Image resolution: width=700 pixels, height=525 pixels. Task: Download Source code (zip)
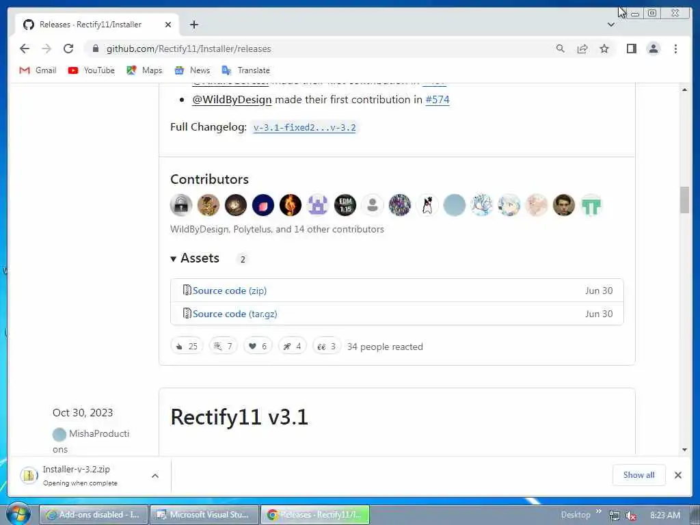click(230, 291)
